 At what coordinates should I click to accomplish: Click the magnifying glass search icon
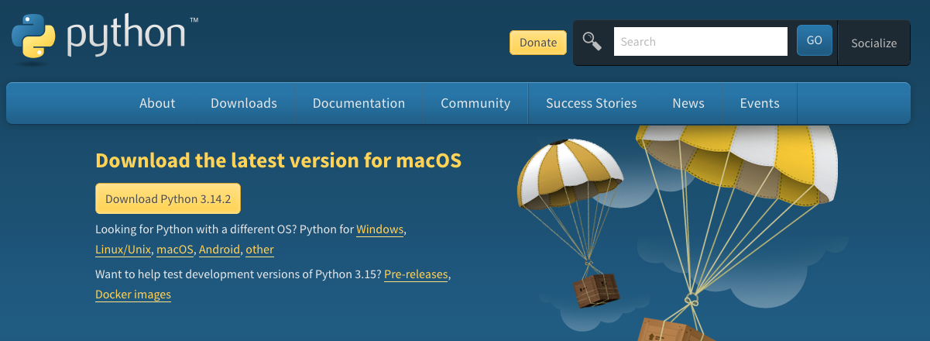coord(592,42)
